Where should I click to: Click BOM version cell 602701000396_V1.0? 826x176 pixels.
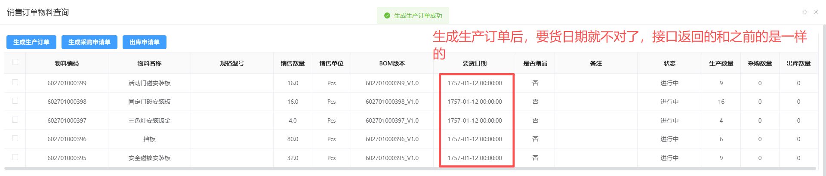point(392,139)
